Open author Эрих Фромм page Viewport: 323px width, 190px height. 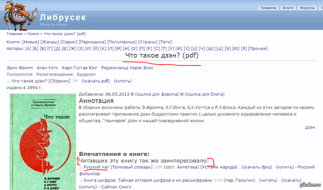19,68
